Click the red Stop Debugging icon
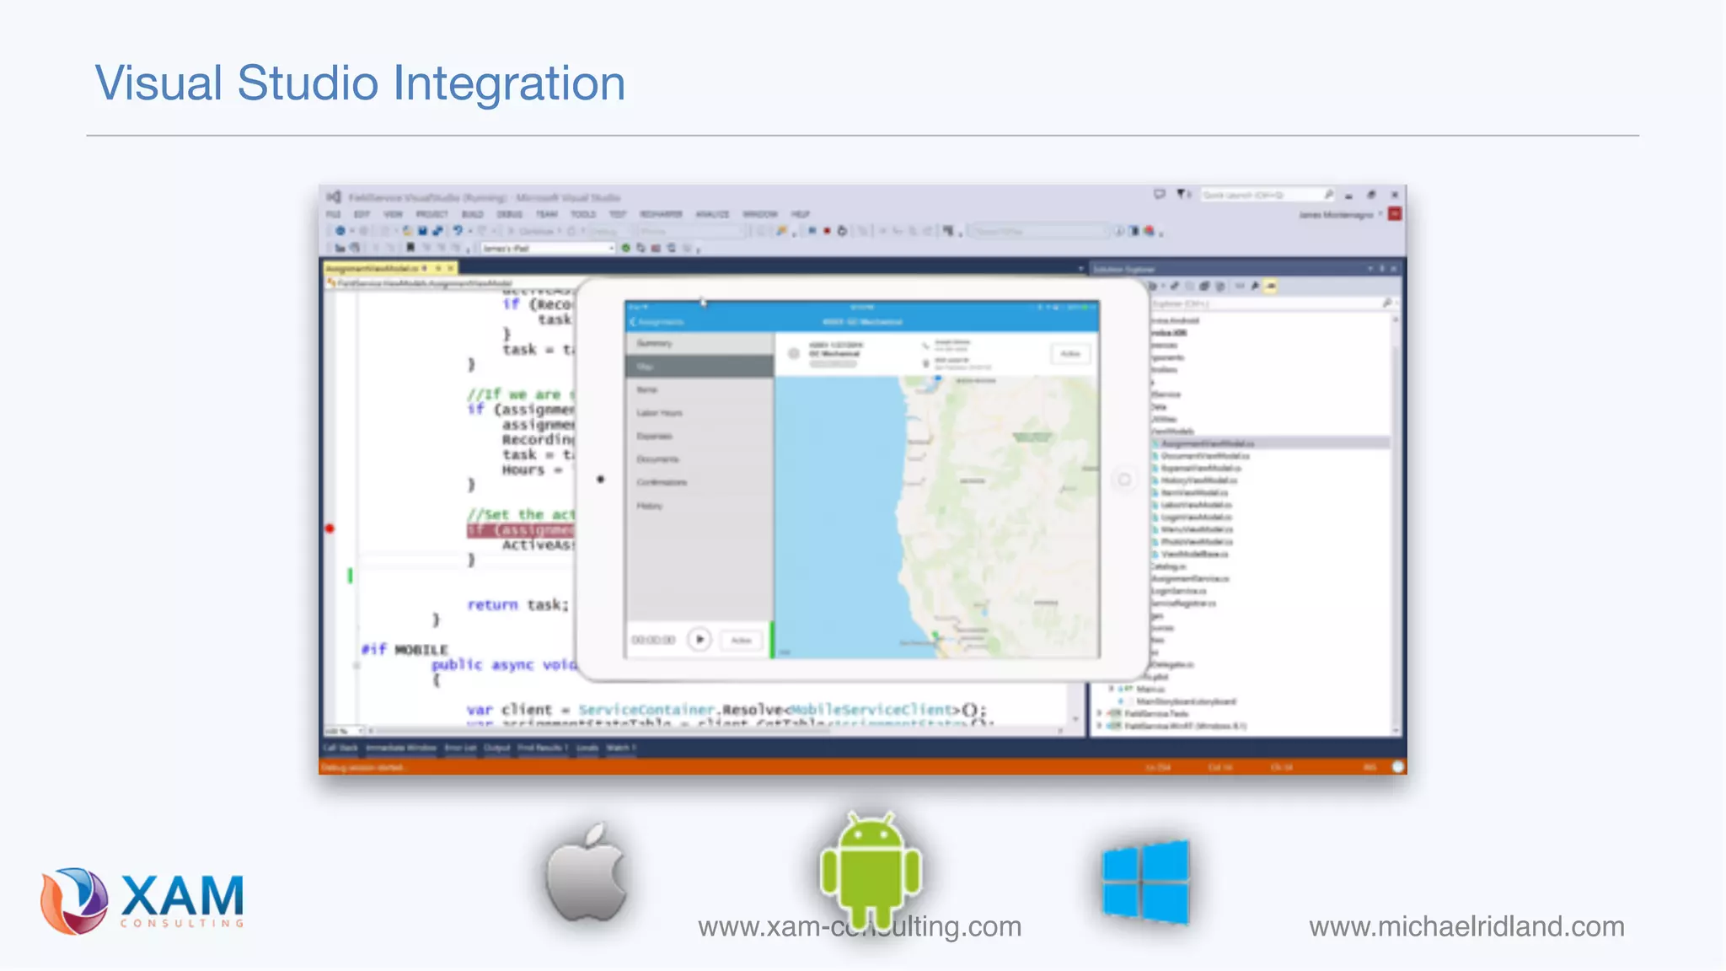This screenshot has width=1726, height=971. (827, 230)
